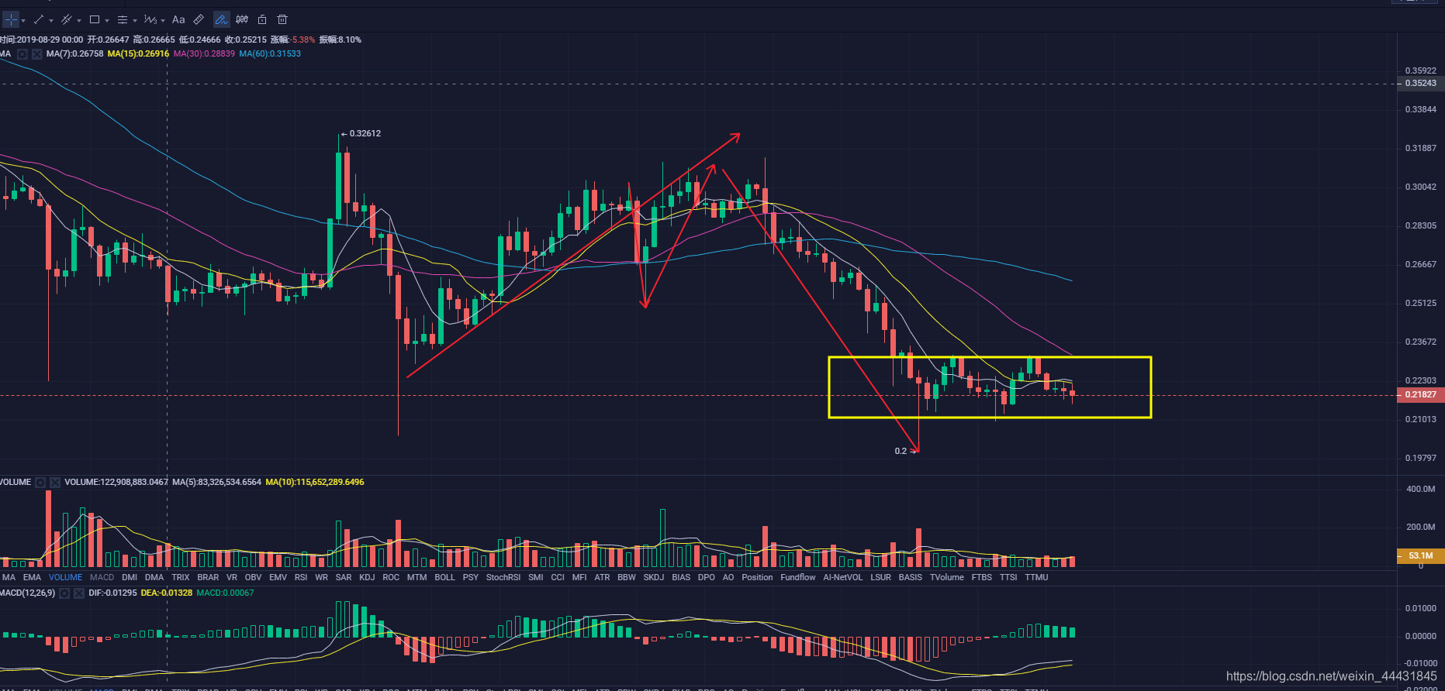Select the MTM indicator tab
This screenshot has width=1445, height=691.
[417, 577]
